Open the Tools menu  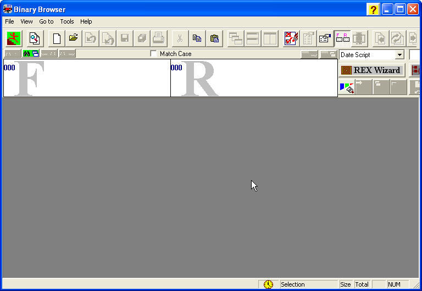coord(66,21)
